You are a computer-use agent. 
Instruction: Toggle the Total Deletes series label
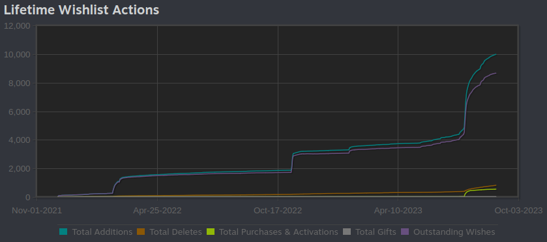click(x=175, y=232)
